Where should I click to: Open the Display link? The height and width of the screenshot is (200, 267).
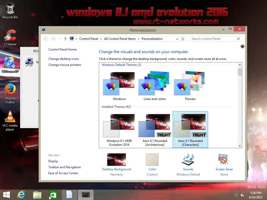pyautogui.click(x=53, y=161)
